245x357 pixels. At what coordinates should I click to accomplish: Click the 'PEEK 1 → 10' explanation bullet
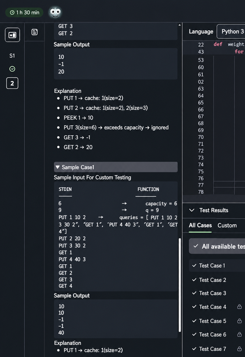[79, 118]
